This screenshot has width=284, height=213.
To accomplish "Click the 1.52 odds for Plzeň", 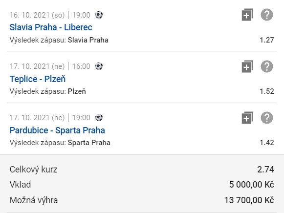I will 267,91.
